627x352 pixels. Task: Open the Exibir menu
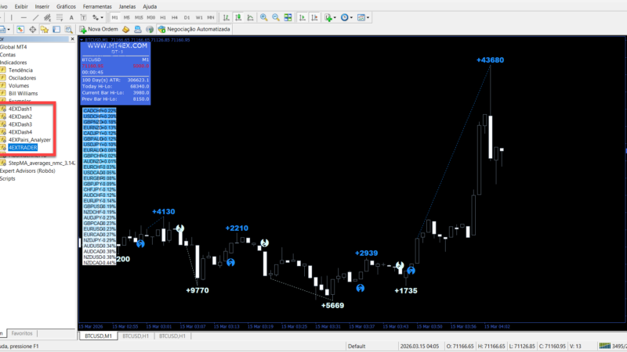21,6
